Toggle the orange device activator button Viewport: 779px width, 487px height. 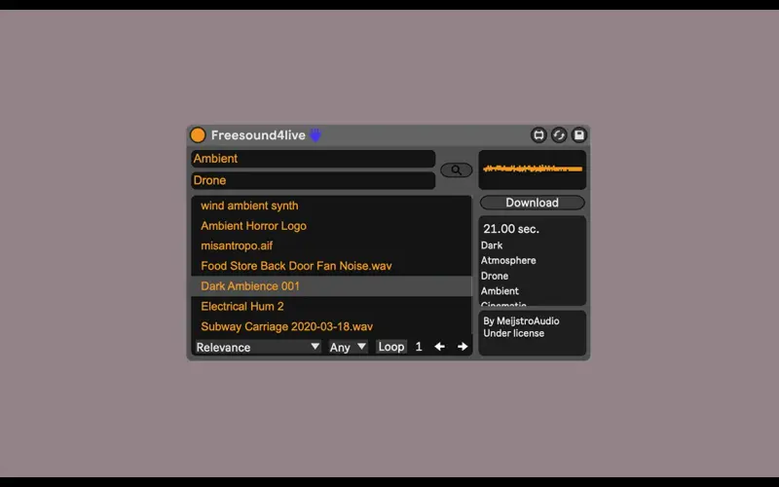(x=198, y=135)
